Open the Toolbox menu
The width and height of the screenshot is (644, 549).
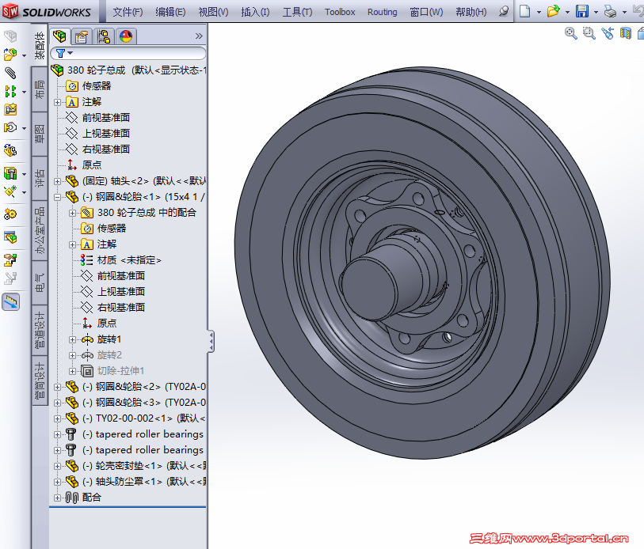340,12
